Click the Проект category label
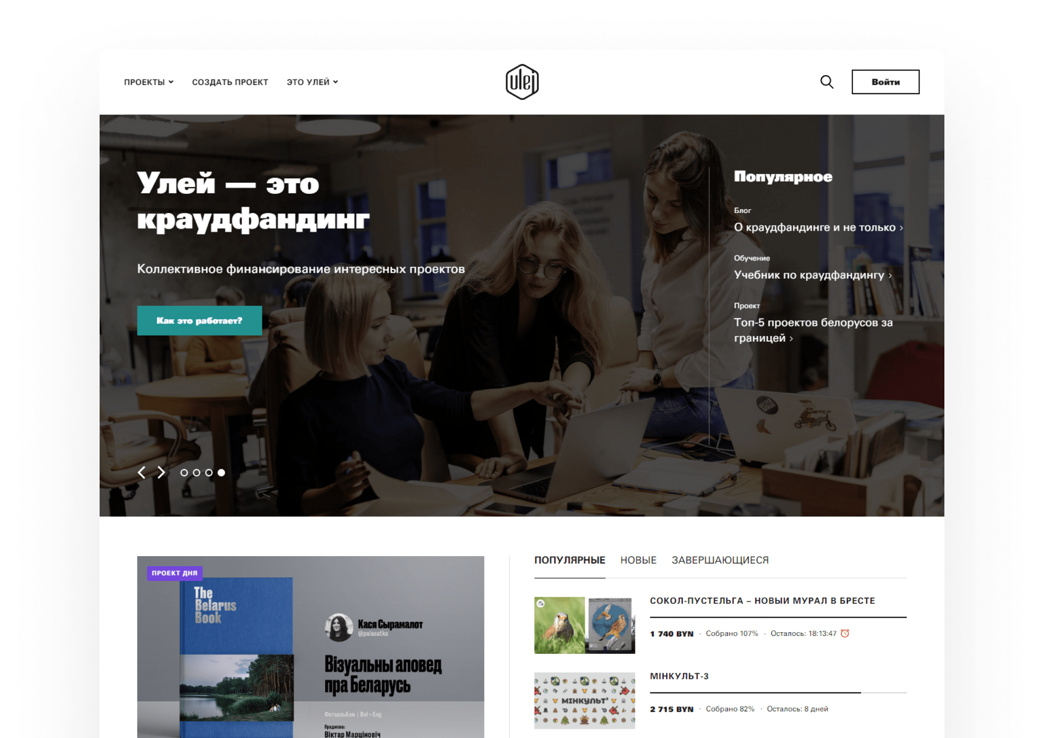Image resolution: width=1044 pixels, height=738 pixels. point(747,306)
